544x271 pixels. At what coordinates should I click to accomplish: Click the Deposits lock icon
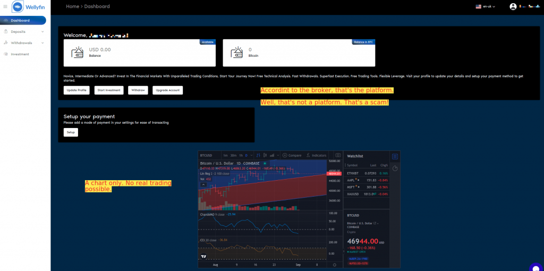point(5,31)
